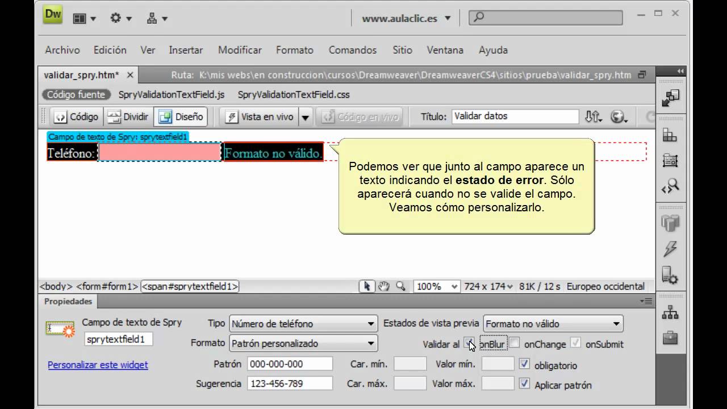The width and height of the screenshot is (727, 409).
Task: Switch to Diseño design view
Action: pyautogui.click(x=181, y=116)
